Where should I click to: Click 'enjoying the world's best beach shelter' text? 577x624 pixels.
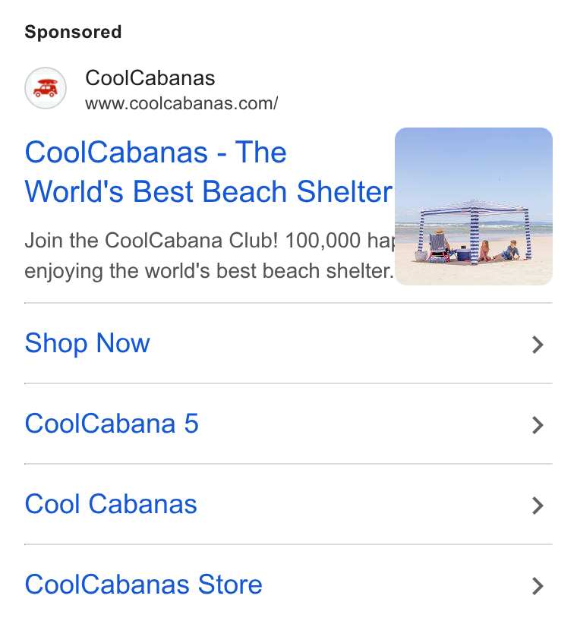(209, 272)
